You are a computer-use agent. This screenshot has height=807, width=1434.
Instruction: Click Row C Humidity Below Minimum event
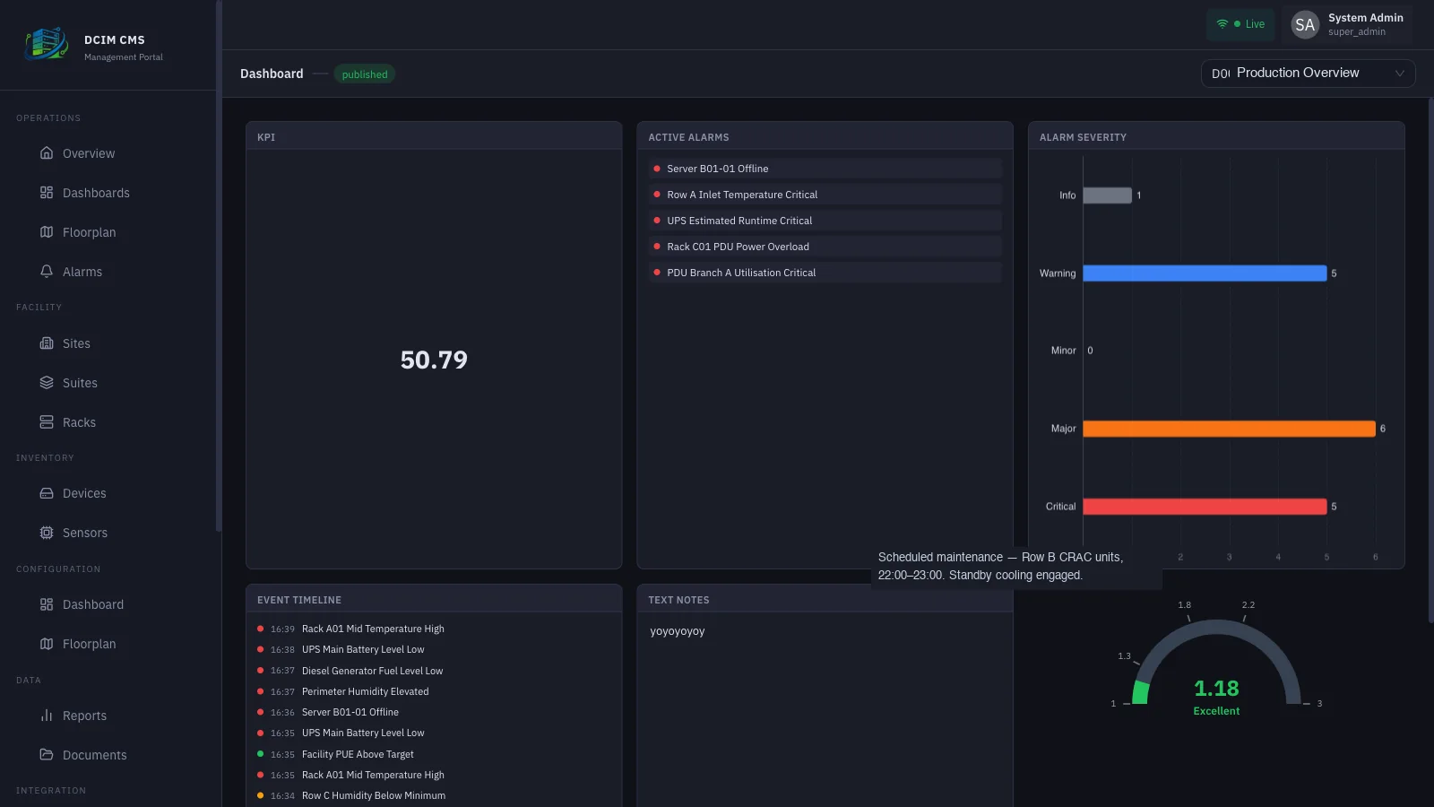[434, 795]
